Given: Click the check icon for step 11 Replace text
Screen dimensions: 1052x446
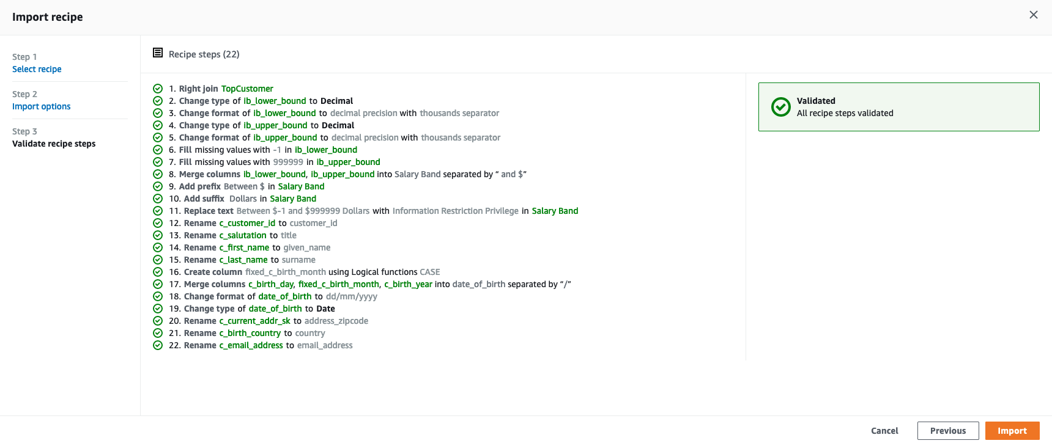Looking at the screenshot, I should [x=158, y=211].
